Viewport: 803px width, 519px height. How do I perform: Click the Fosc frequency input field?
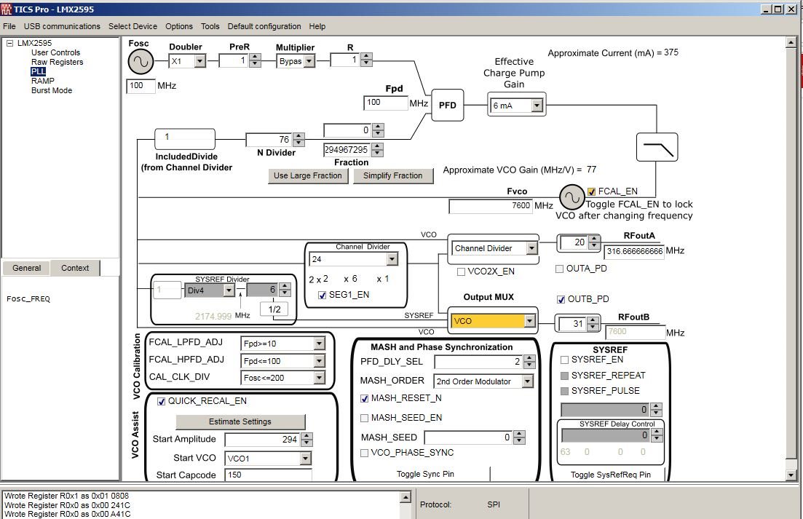pyautogui.click(x=141, y=86)
